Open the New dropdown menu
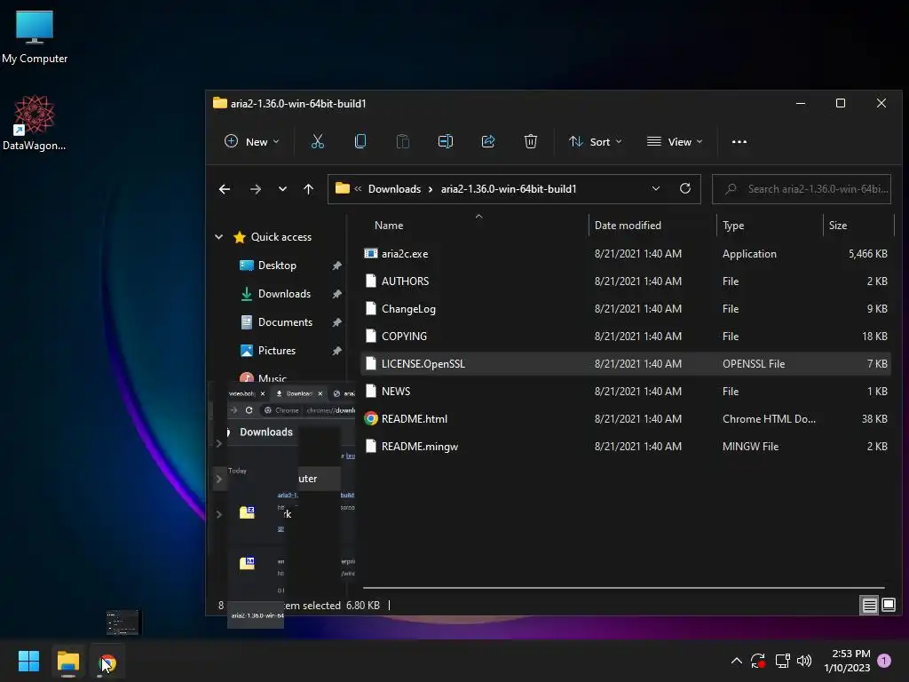The image size is (909, 682). tap(252, 141)
